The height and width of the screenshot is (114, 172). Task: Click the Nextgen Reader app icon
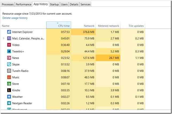[x=9, y=103]
